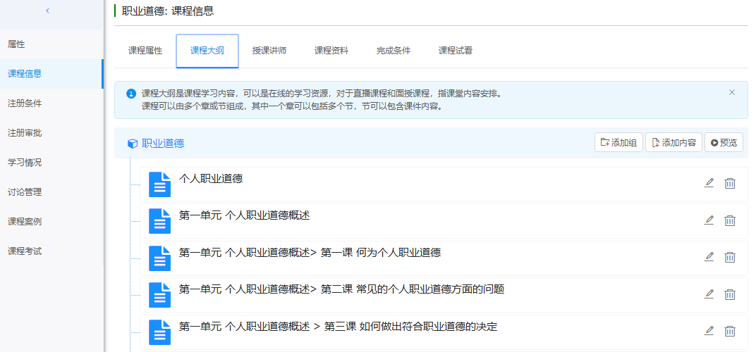Click the 职业道德 cube icon
This screenshot has height=352, width=756.
[x=132, y=144]
